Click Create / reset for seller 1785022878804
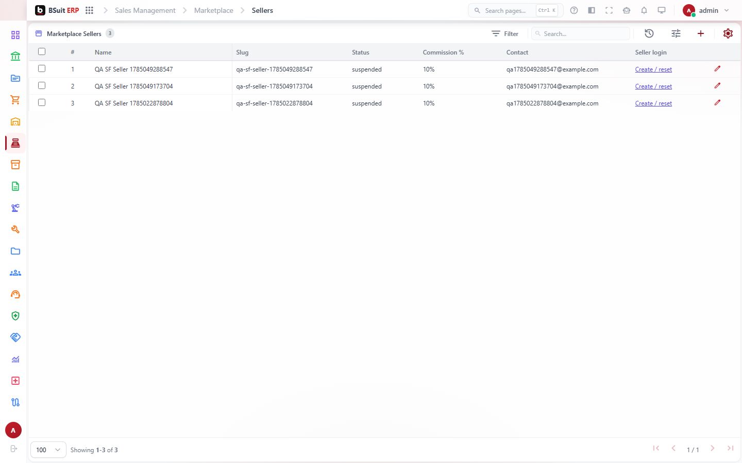 coord(653,103)
